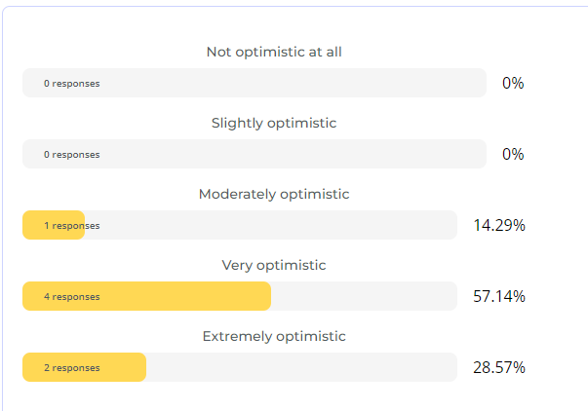
Task: Click the "Not optimistic at all" label
Action: (274, 52)
